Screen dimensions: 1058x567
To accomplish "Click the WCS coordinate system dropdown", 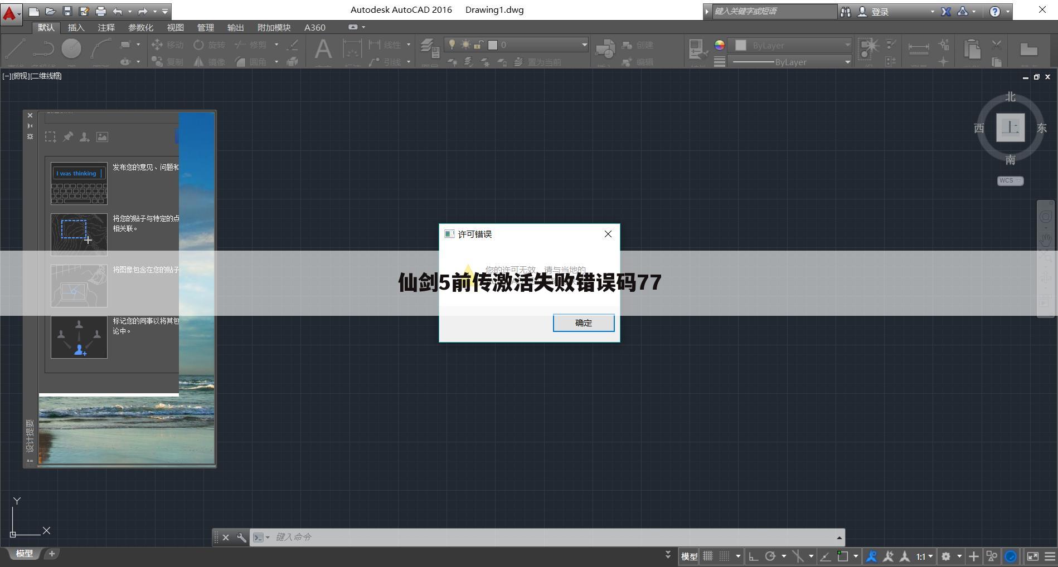I will coord(1011,180).
